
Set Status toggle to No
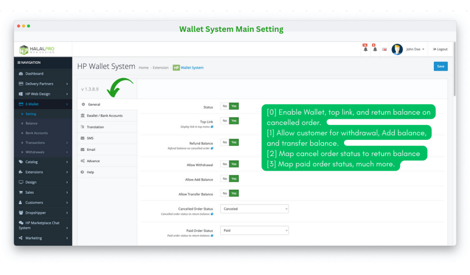click(x=225, y=106)
